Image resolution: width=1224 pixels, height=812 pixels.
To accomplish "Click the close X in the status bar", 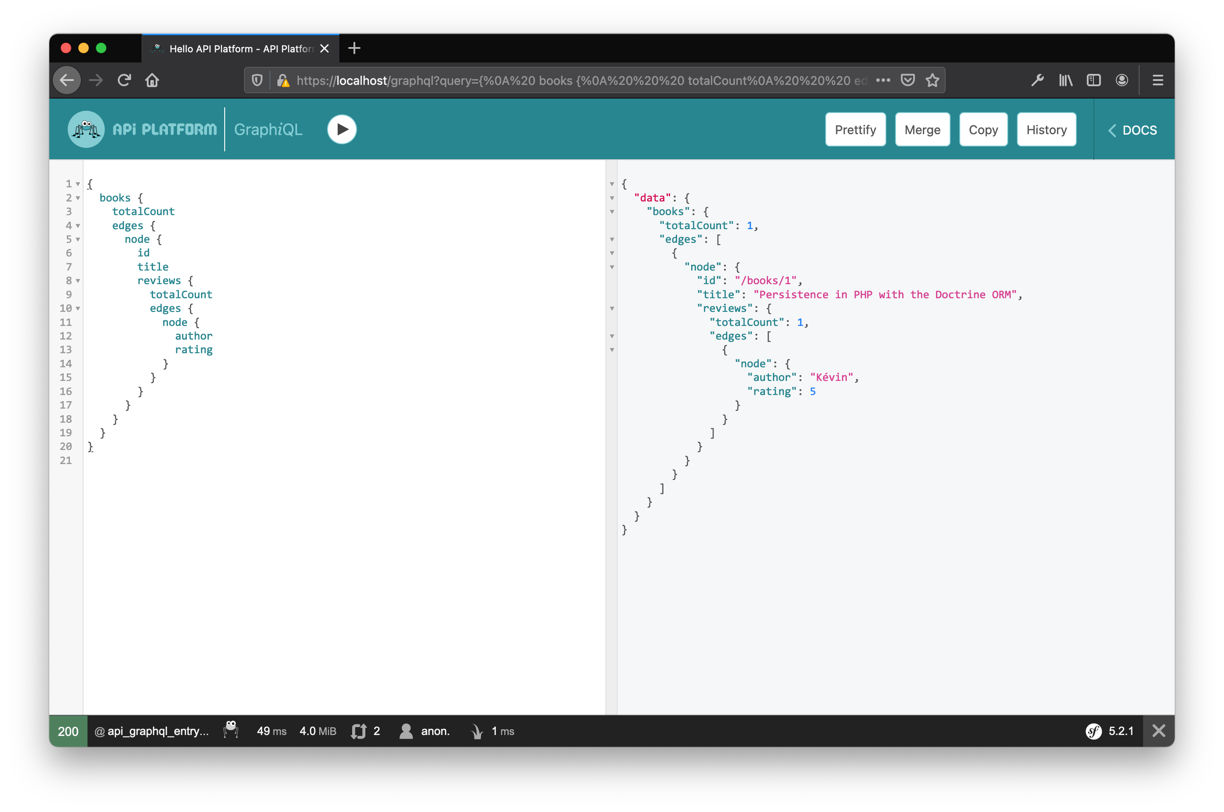I will tap(1159, 731).
